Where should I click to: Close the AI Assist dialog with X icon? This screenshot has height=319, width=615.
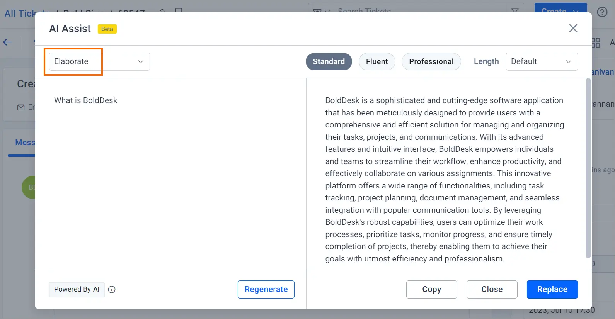573,28
